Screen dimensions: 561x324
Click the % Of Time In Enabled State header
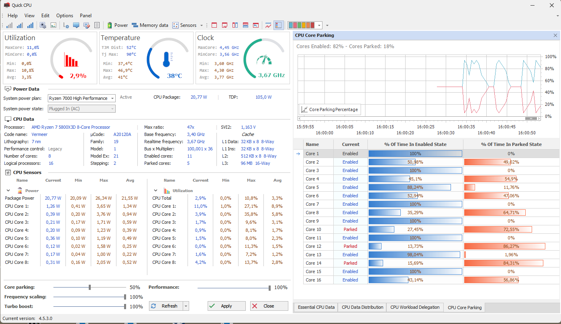click(x=415, y=144)
